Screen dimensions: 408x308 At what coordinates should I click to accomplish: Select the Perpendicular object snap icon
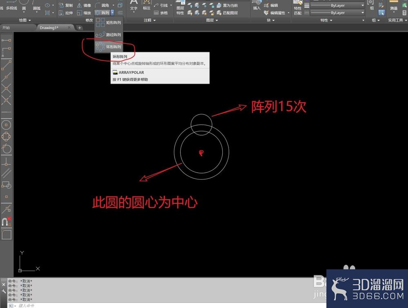point(6,162)
